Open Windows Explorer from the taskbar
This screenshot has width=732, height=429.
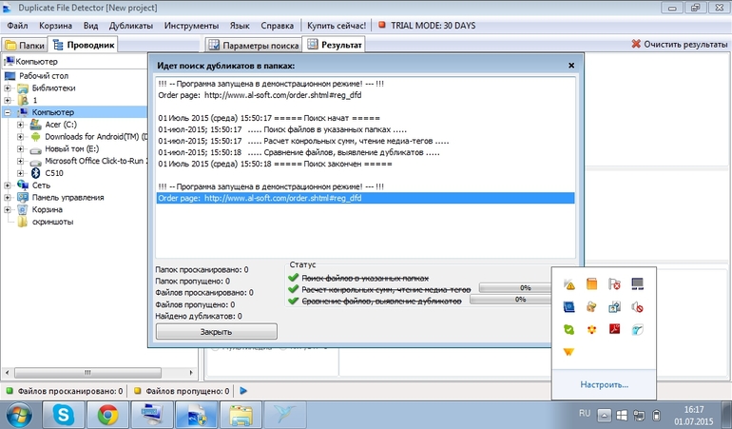241,415
